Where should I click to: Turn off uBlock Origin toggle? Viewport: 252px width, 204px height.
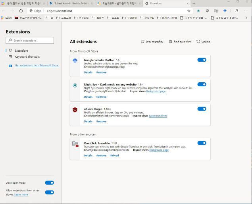point(202,109)
